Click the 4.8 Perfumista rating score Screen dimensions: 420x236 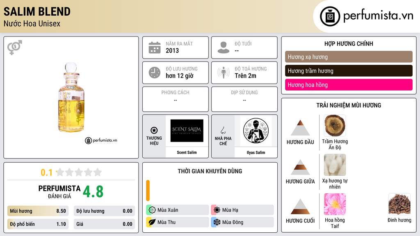(x=93, y=192)
